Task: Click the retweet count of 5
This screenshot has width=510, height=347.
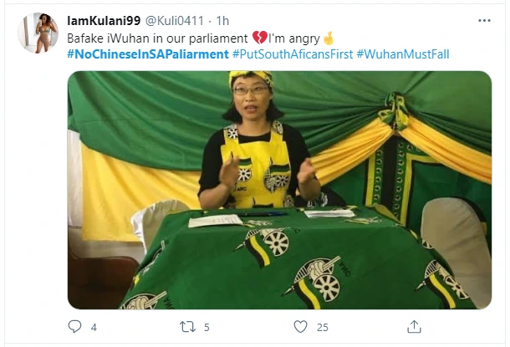Action: pos(207,326)
